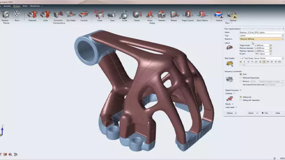Select the Measure tool icon
This screenshot has height=160, width=285.
pyautogui.click(x=5, y=15)
